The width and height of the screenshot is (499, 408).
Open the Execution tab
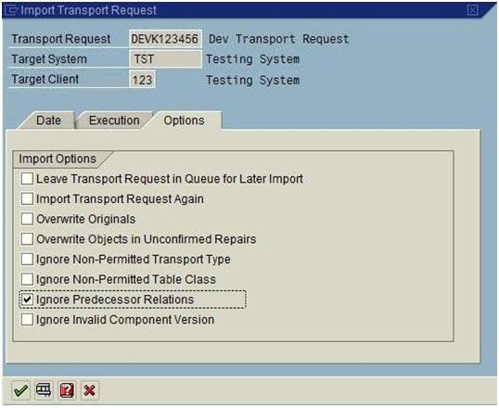point(114,121)
